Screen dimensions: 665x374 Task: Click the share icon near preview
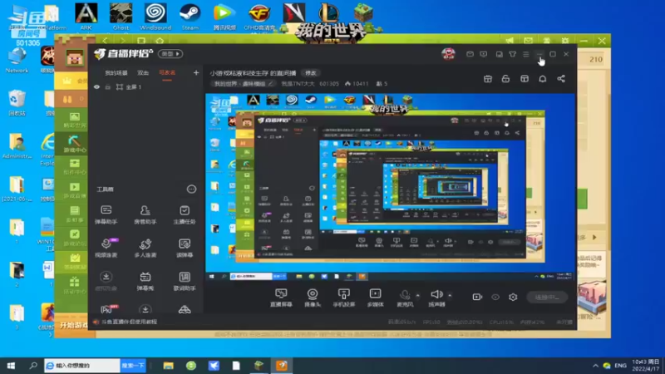[561, 79]
